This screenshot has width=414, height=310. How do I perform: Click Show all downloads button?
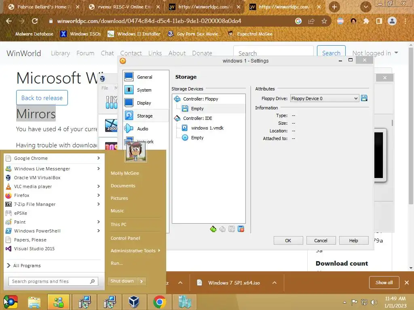[384, 283]
